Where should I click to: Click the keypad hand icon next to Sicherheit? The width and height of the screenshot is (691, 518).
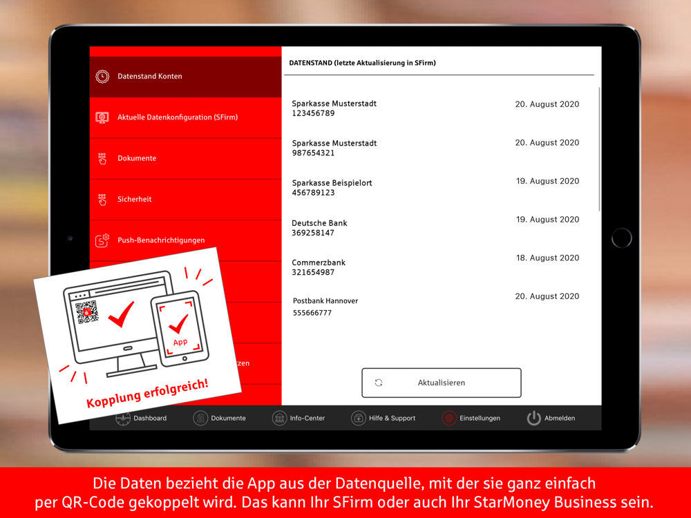pyautogui.click(x=102, y=200)
